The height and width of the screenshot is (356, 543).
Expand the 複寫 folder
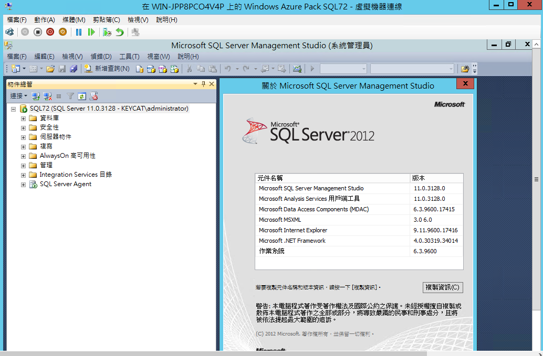pyautogui.click(x=23, y=147)
